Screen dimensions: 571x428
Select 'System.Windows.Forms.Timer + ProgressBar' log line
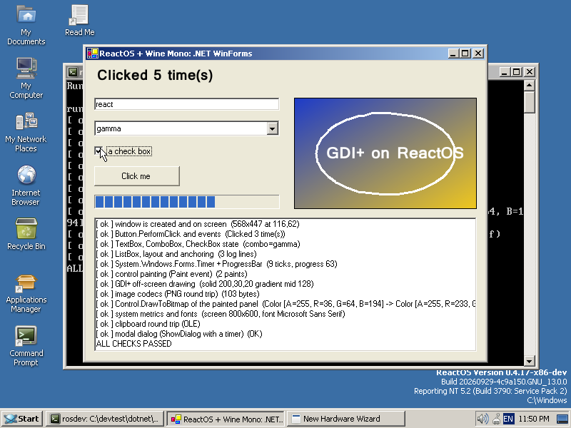coord(285,264)
